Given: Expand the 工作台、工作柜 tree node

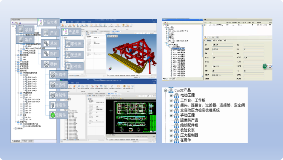Looking at the screenshot, I should pos(171,101).
